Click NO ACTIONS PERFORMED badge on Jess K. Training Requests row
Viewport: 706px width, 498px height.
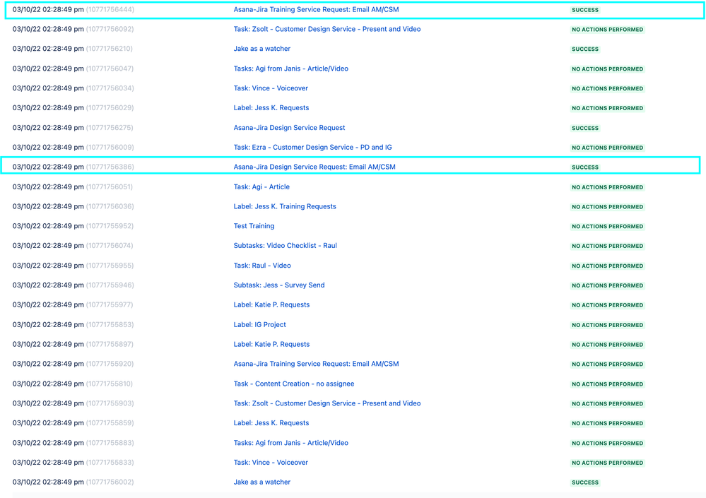(x=607, y=207)
